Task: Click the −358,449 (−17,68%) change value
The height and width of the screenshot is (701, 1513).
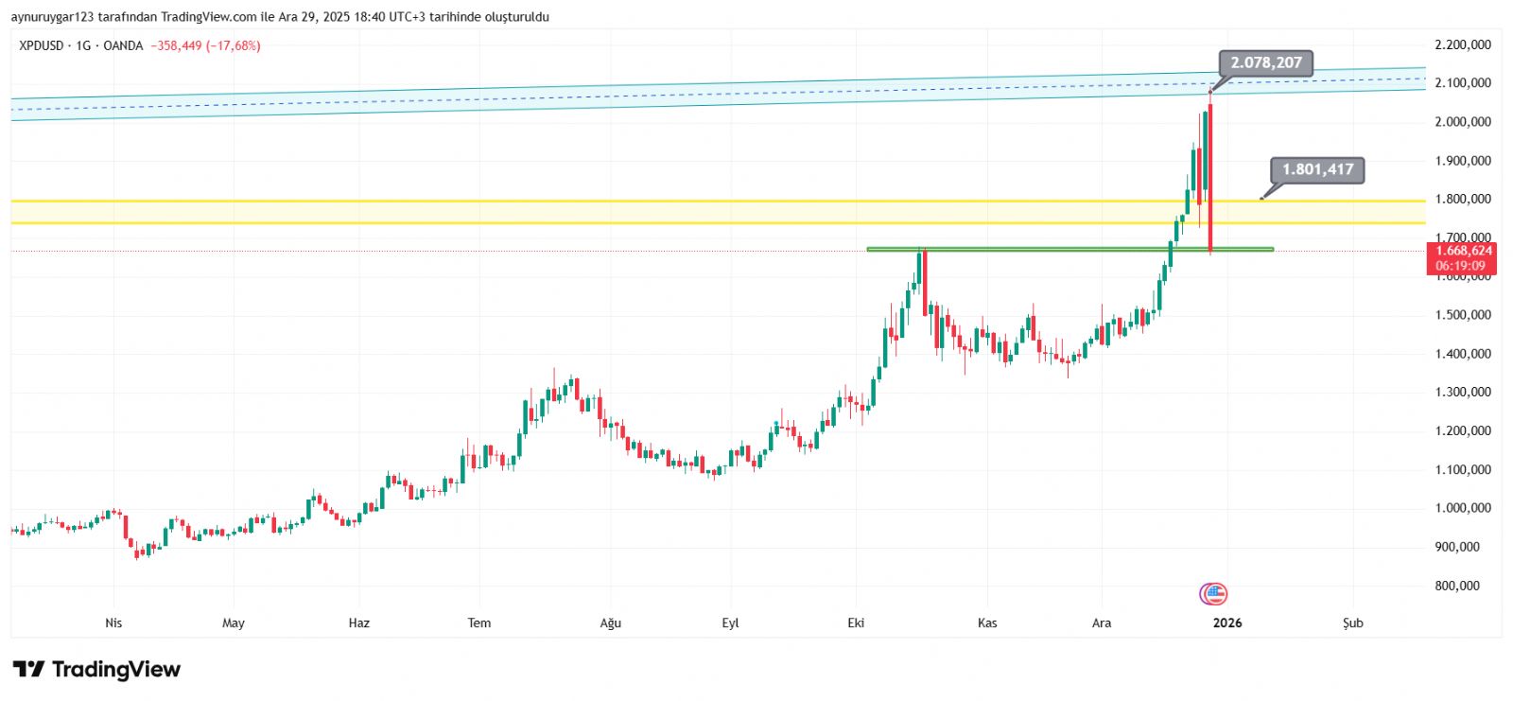Action: click(x=205, y=45)
